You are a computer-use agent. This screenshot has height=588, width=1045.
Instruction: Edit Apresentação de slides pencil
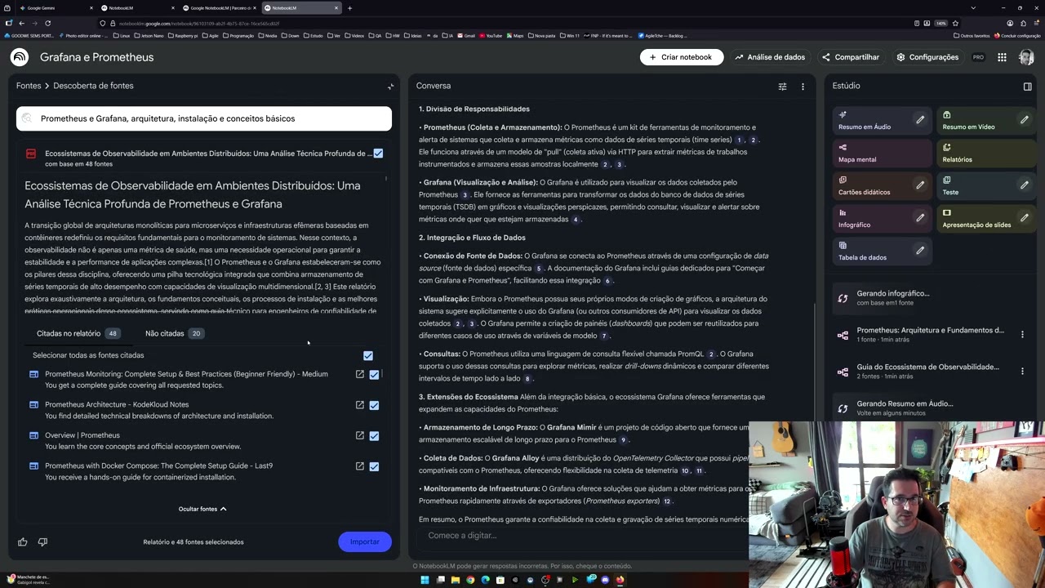tap(1024, 218)
